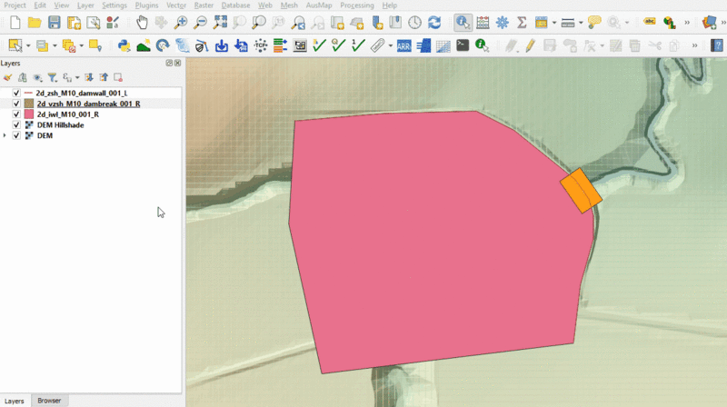The image size is (727, 407).
Task: Click the Zoom Full extent icon
Action: [220, 22]
